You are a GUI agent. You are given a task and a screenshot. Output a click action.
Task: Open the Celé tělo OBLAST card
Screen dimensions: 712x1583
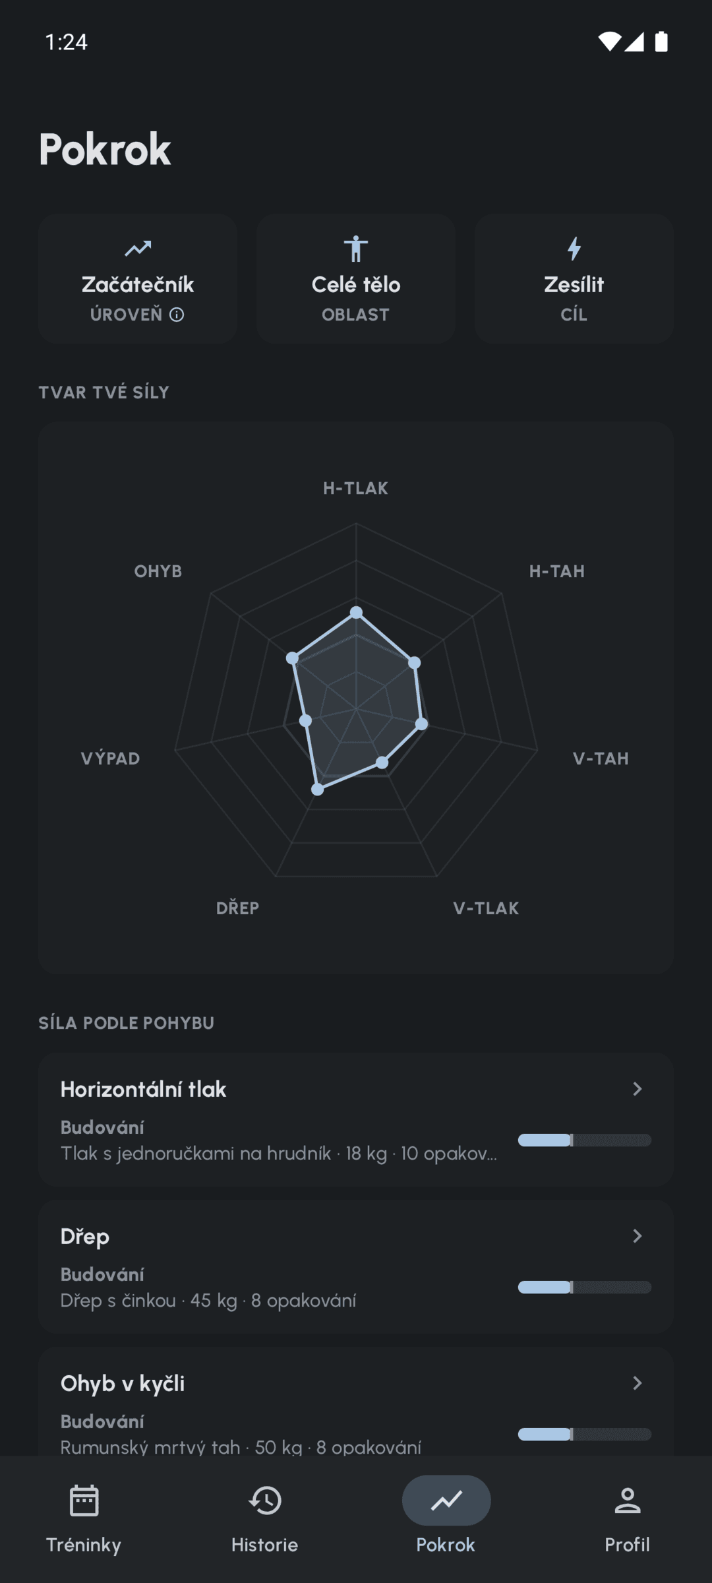point(356,278)
